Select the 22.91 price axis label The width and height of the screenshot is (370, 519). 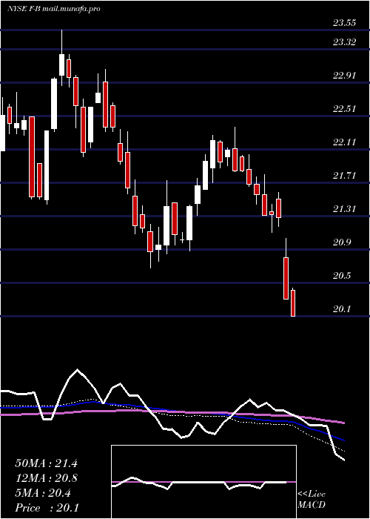344,76
